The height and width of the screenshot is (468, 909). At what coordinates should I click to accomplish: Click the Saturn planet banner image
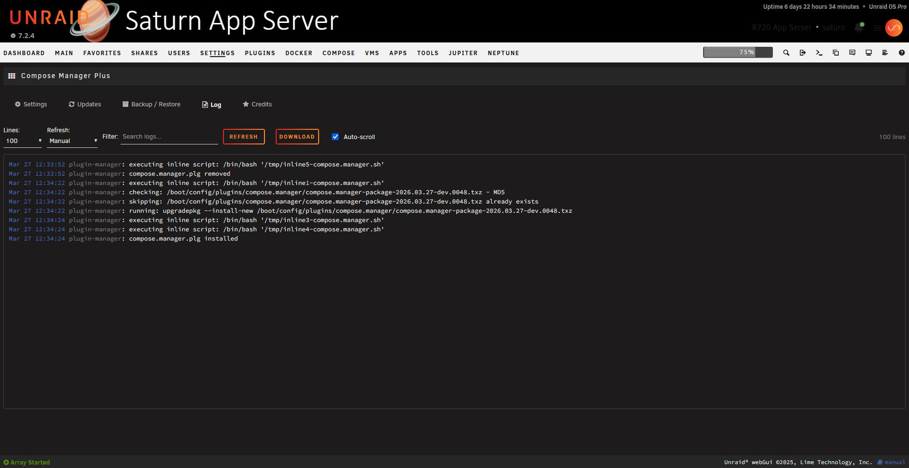click(95, 20)
